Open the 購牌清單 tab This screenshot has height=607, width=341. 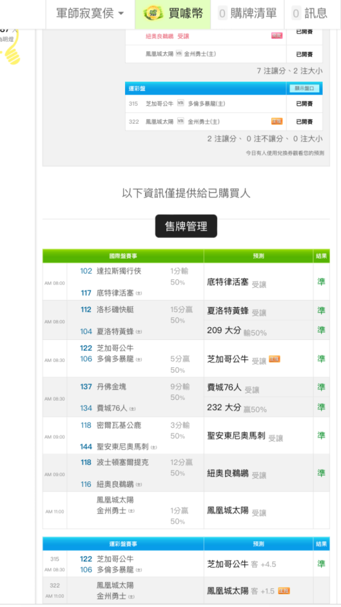coord(248,14)
